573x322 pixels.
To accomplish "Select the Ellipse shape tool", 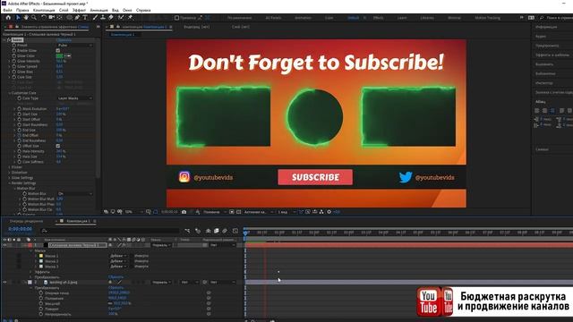I will 69,18.
